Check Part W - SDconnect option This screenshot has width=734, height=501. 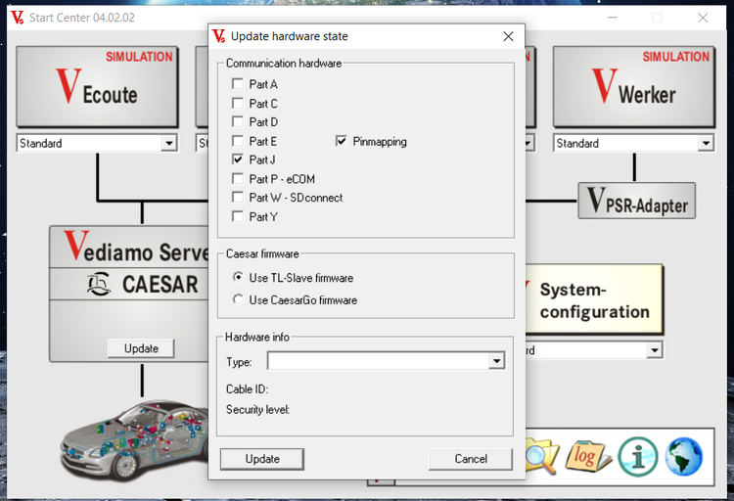click(238, 198)
